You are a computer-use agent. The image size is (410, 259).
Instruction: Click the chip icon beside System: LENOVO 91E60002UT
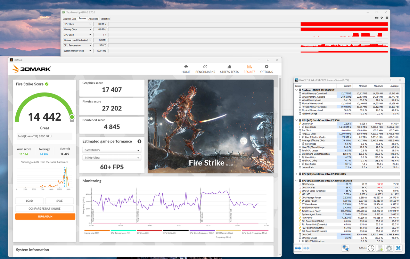click(x=299, y=90)
